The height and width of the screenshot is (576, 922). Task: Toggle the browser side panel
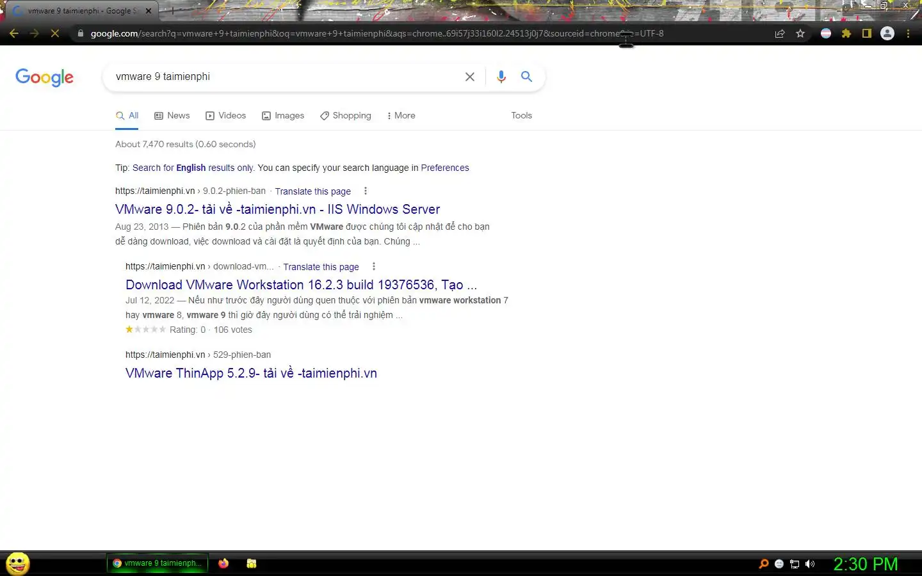coord(867,33)
